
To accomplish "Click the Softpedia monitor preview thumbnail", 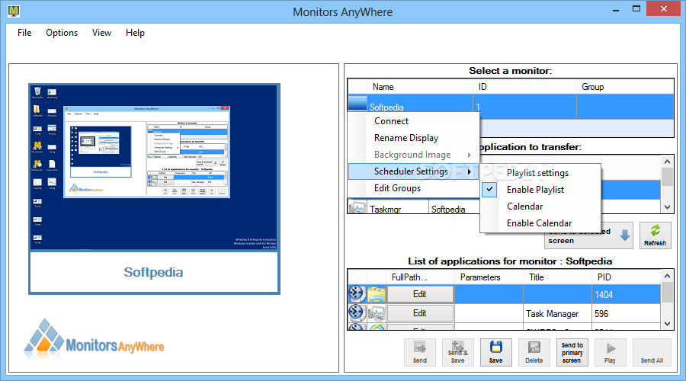I will tap(153, 167).
